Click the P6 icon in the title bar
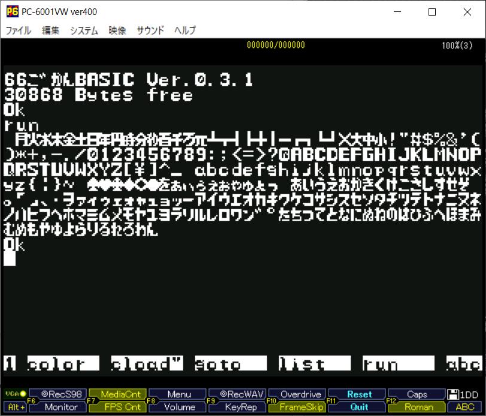Screen dimensions: 486x416 click(11, 11)
